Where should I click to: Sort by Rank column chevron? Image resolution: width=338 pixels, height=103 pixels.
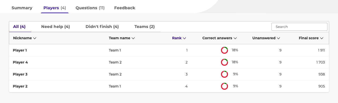(x=184, y=38)
